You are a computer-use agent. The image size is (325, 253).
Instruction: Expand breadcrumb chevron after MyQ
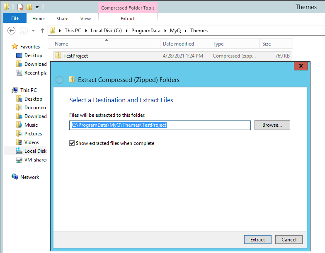pyautogui.click(x=186, y=31)
